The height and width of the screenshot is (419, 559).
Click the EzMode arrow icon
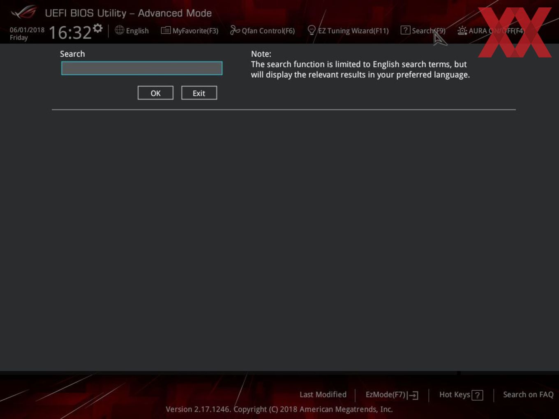[x=413, y=396]
